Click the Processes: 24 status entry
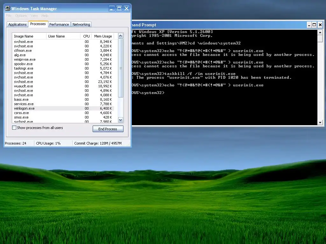The width and height of the screenshot is (326, 244). pyautogui.click(x=16, y=143)
